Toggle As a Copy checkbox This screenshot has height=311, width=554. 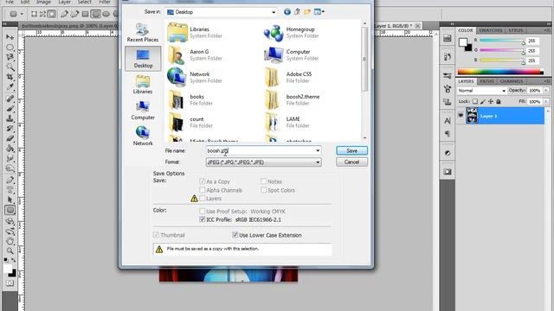pyautogui.click(x=202, y=181)
